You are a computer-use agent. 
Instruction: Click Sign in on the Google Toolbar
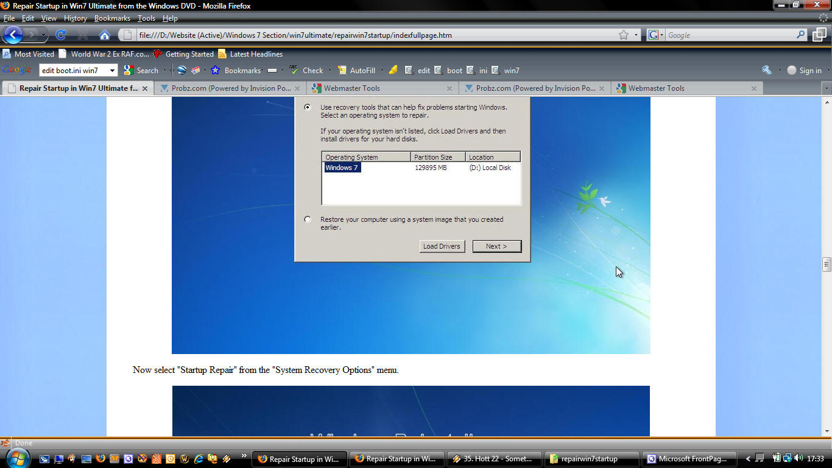pyautogui.click(x=804, y=71)
